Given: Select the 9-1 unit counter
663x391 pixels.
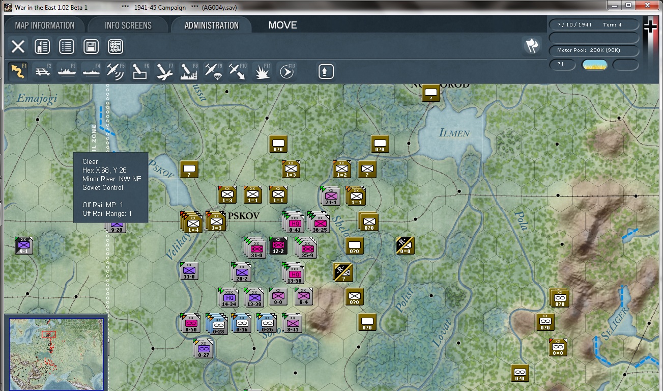Looking at the screenshot, I should [23, 246].
